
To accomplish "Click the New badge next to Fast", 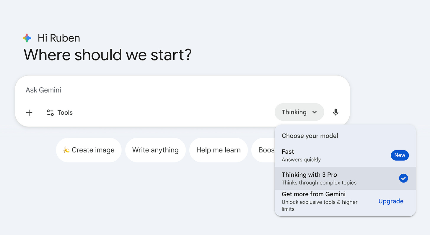I will point(400,155).
